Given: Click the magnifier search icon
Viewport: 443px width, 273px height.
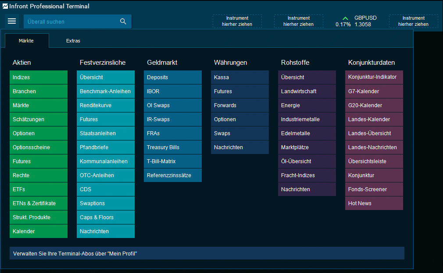Looking at the screenshot, I should click(x=123, y=21).
